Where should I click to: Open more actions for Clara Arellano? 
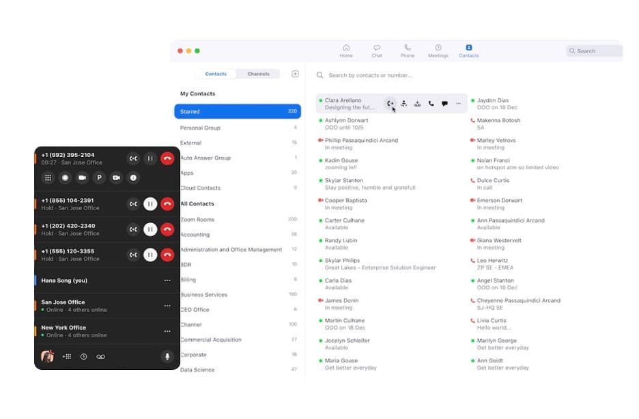[458, 103]
